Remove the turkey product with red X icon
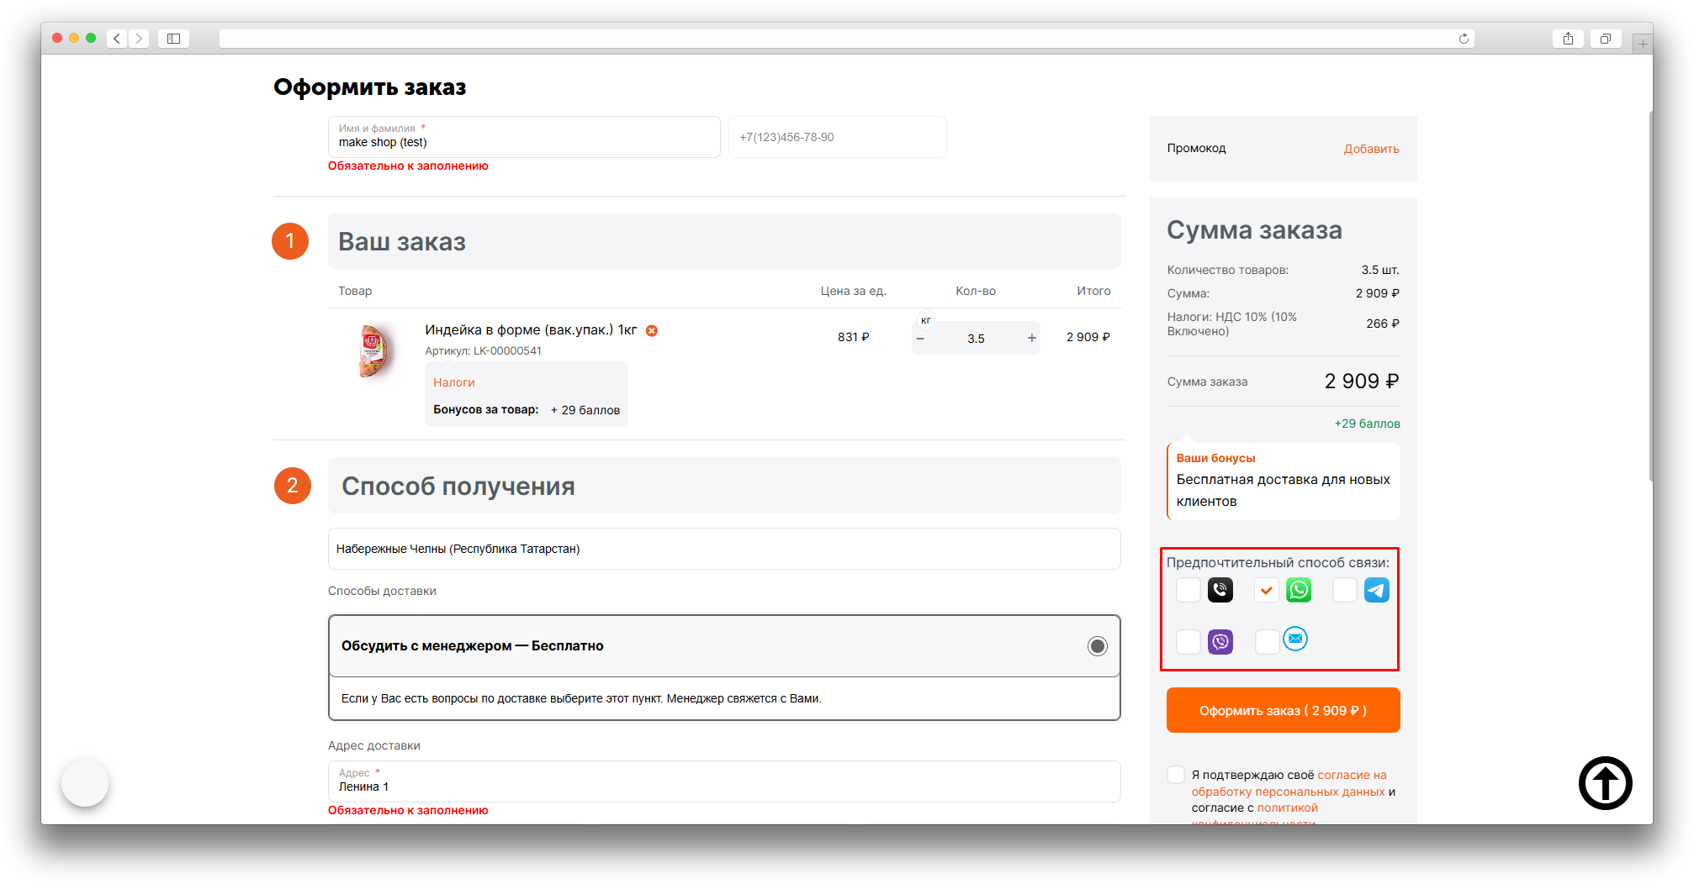 point(652,331)
